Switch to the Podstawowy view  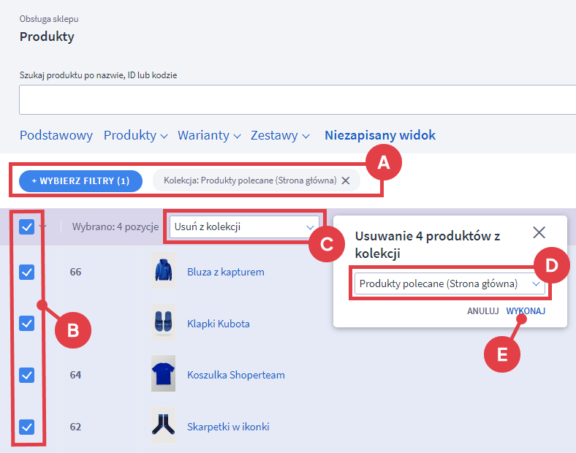coord(56,135)
